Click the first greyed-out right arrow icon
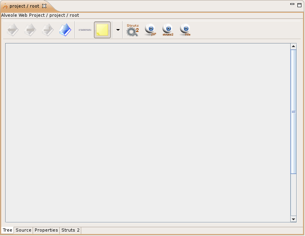The image size is (305, 236). point(30,30)
